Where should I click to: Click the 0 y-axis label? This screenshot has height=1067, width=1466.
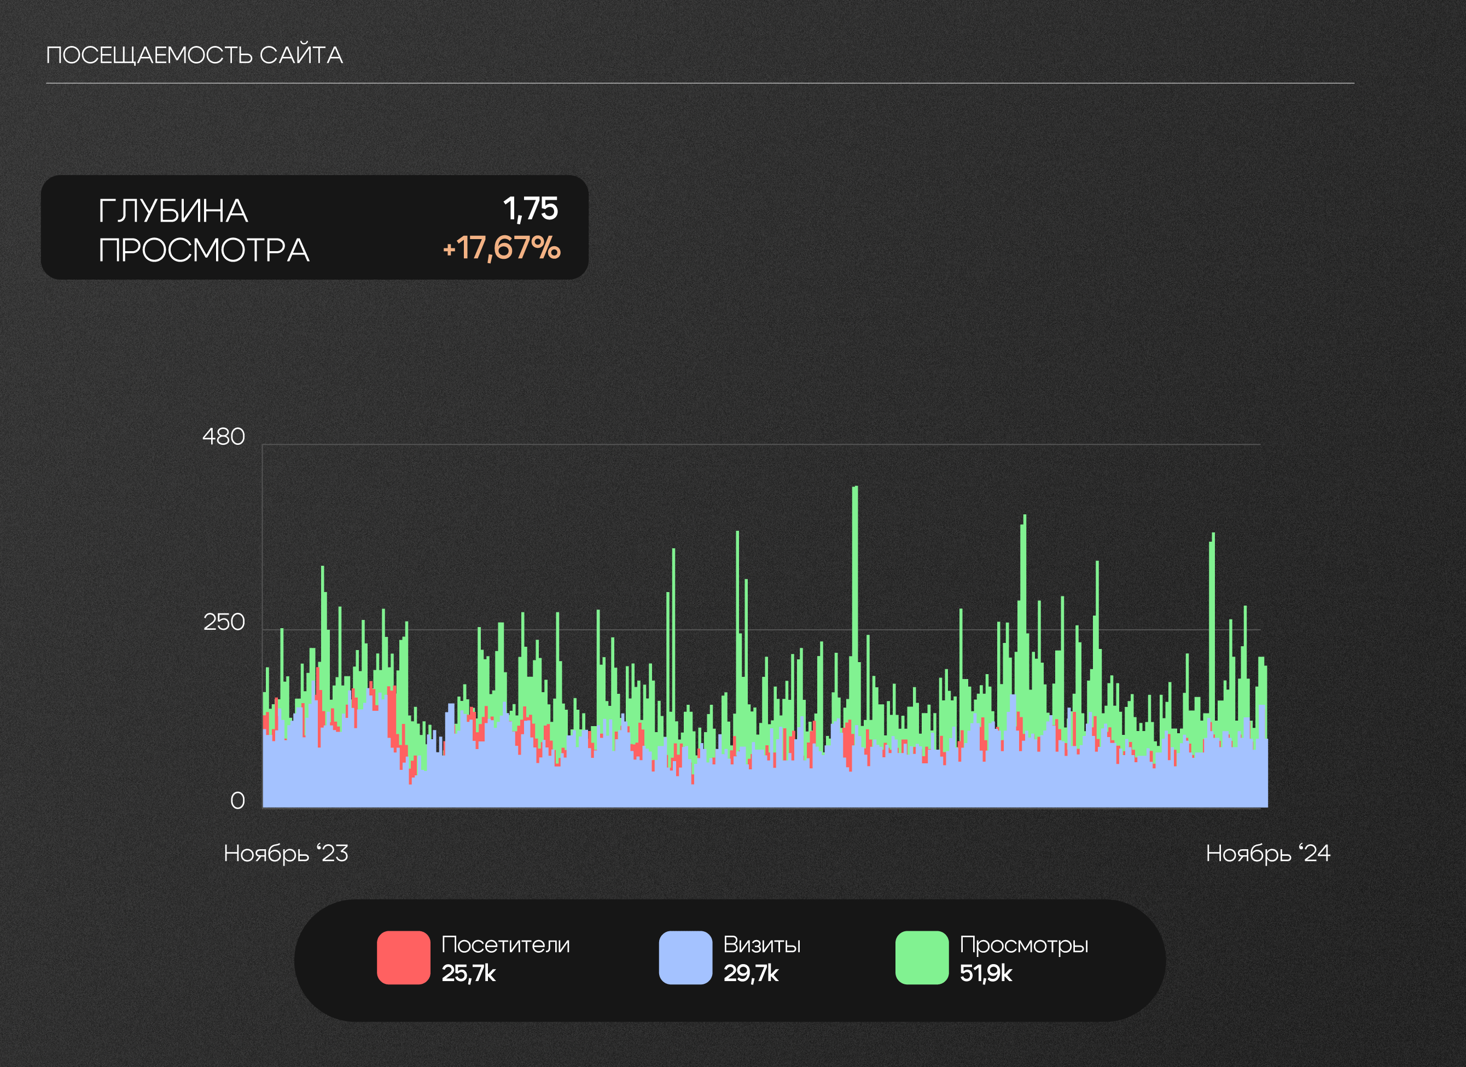(x=237, y=801)
